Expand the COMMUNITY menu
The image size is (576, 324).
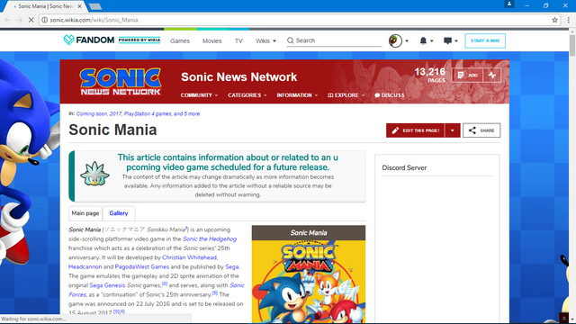199,95
